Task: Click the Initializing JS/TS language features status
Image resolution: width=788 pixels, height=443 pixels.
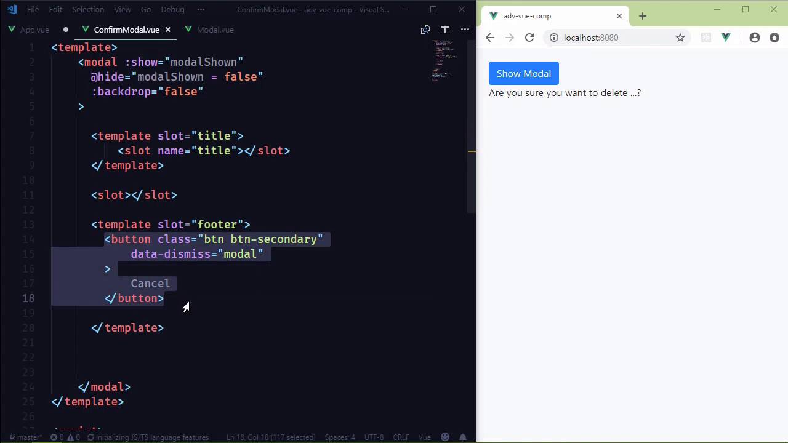Action: [x=148, y=437]
